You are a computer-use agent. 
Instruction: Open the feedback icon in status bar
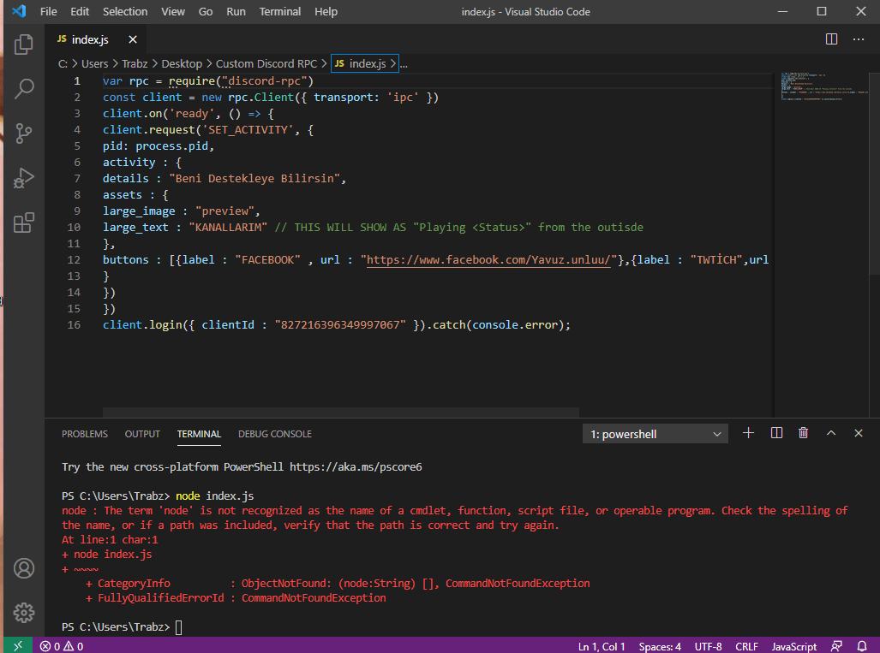coord(837,646)
